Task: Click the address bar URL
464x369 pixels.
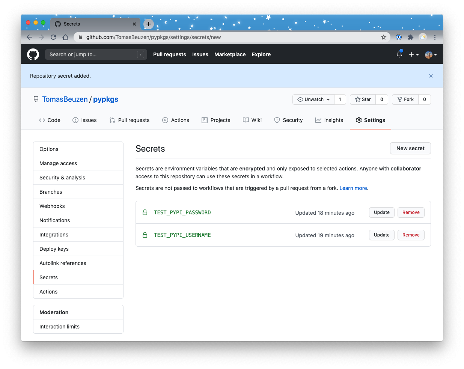Action: point(154,37)
